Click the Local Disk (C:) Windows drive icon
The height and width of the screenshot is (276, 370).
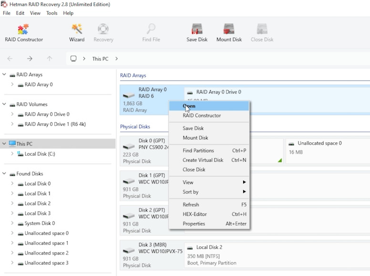(x=21, y=154)
